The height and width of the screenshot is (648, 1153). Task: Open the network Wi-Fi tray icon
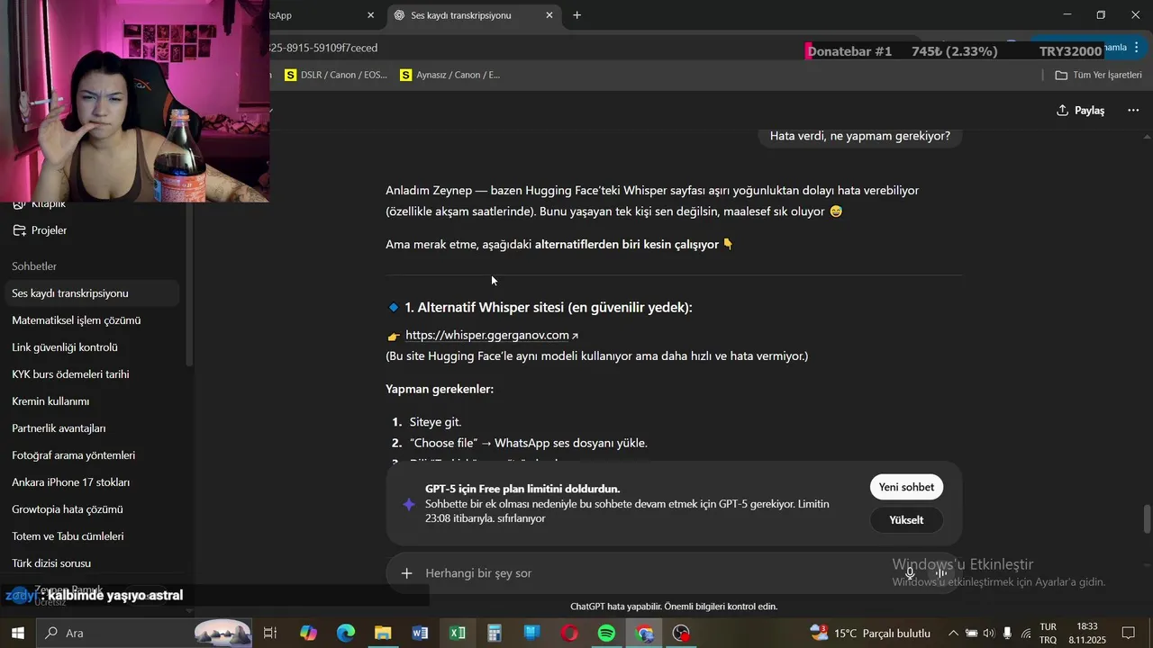[x=1026, y=634]
